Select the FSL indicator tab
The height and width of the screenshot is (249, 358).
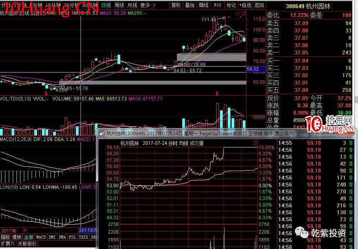click(72, 237)
